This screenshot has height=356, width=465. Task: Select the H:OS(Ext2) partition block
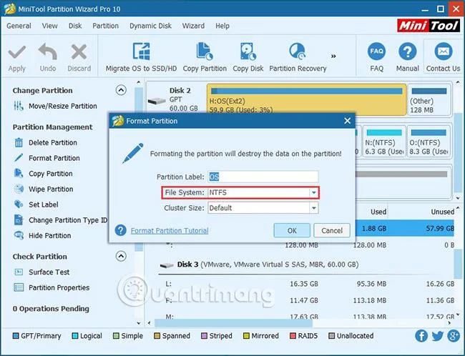(306, 99)
